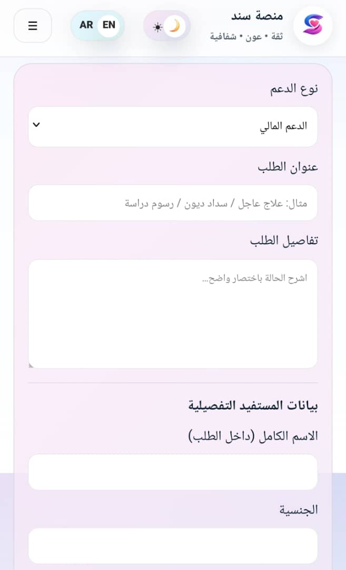346x570 pixels.
Task: Click the Sanad heart-shaped logo
Action: pos(313,25)
